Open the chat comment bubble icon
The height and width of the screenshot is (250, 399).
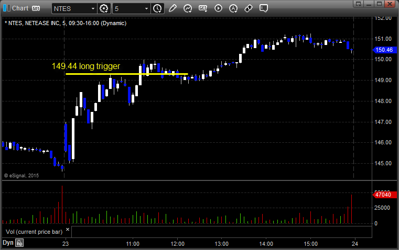(264, 8)
